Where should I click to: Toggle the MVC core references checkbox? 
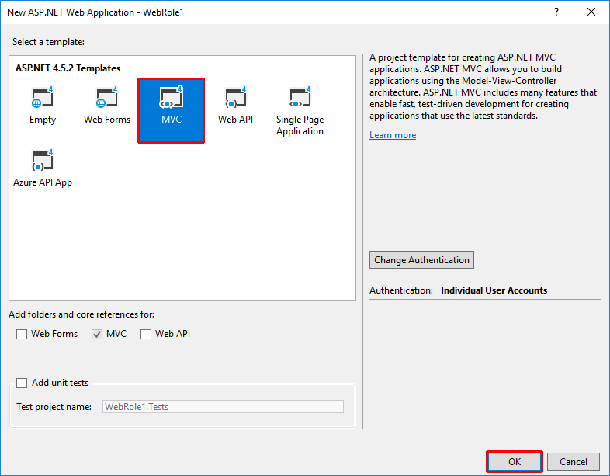tap(97, 334)
